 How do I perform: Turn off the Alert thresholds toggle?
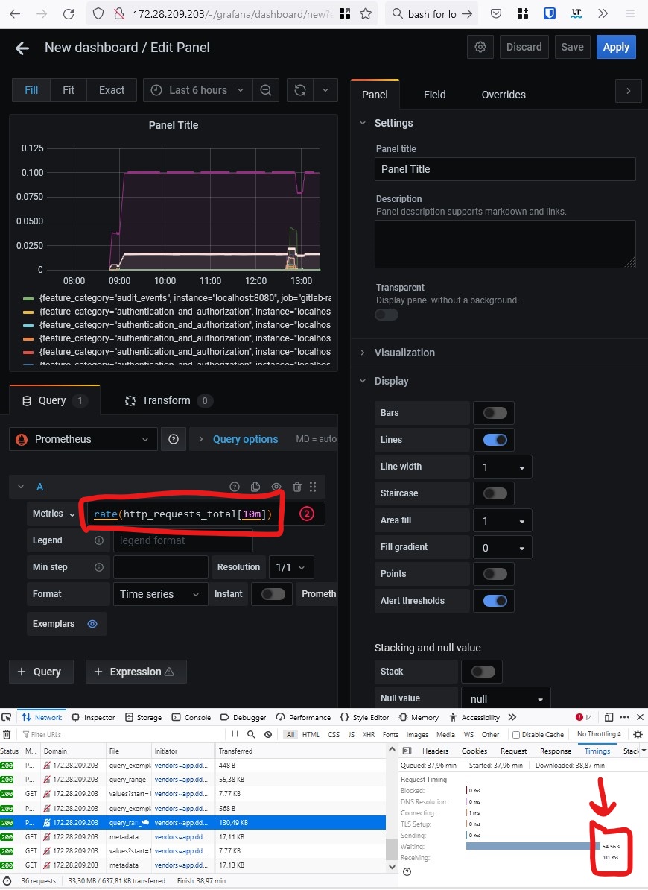point(495,601)
